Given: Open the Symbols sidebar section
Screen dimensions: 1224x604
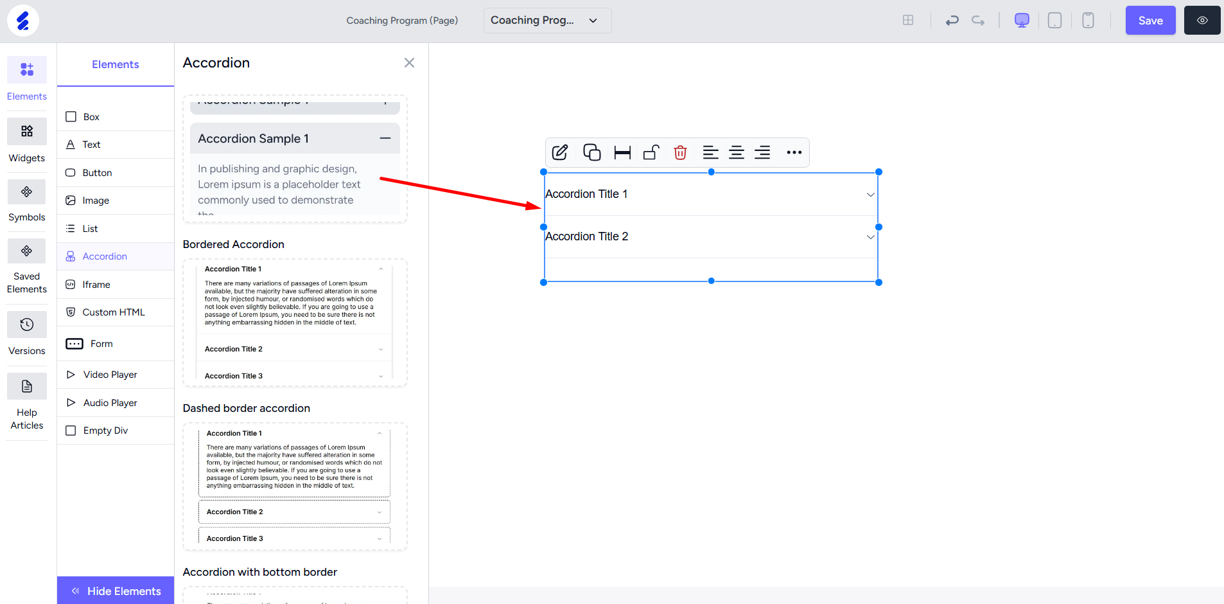Looking at the screenshot, I should point(27,200).
